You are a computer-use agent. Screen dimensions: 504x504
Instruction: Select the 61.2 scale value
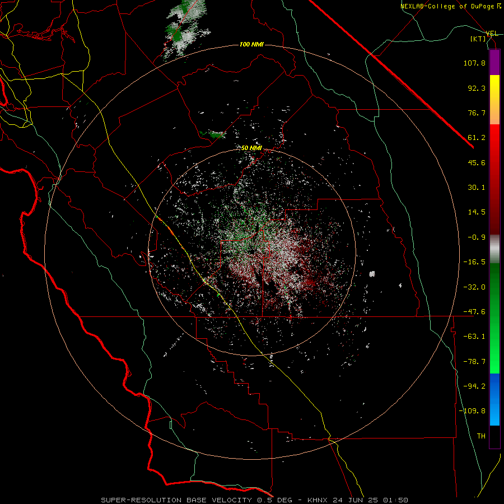click(x=477, y=138)
